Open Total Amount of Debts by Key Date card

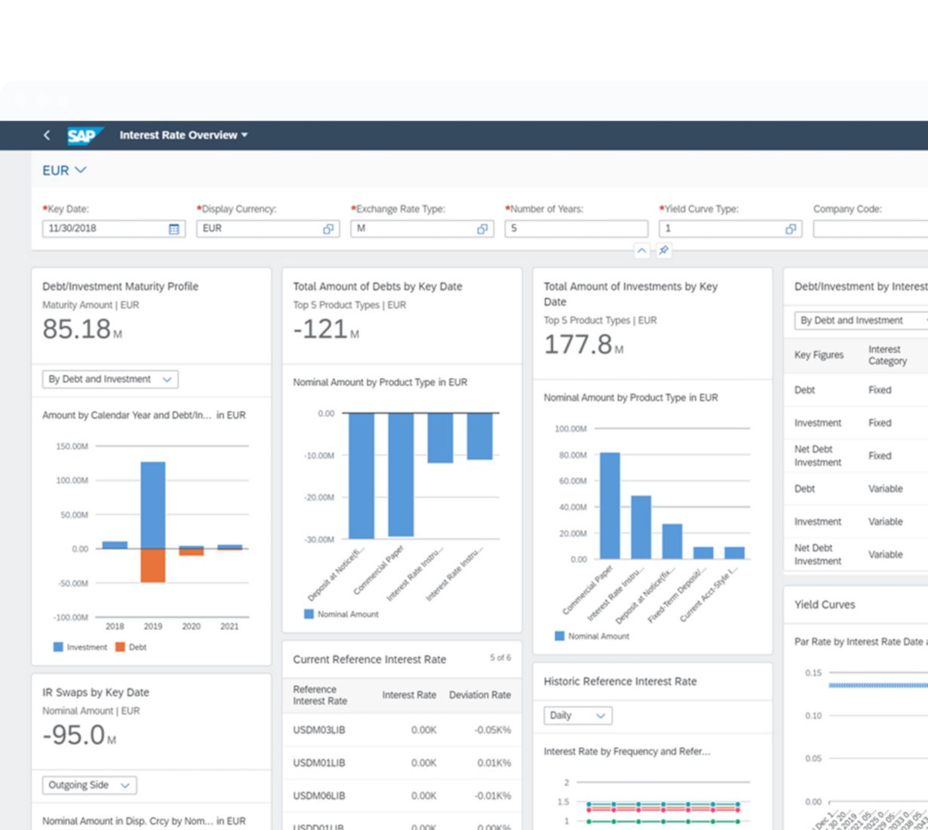pyautogui.click(x=377, y=287)
